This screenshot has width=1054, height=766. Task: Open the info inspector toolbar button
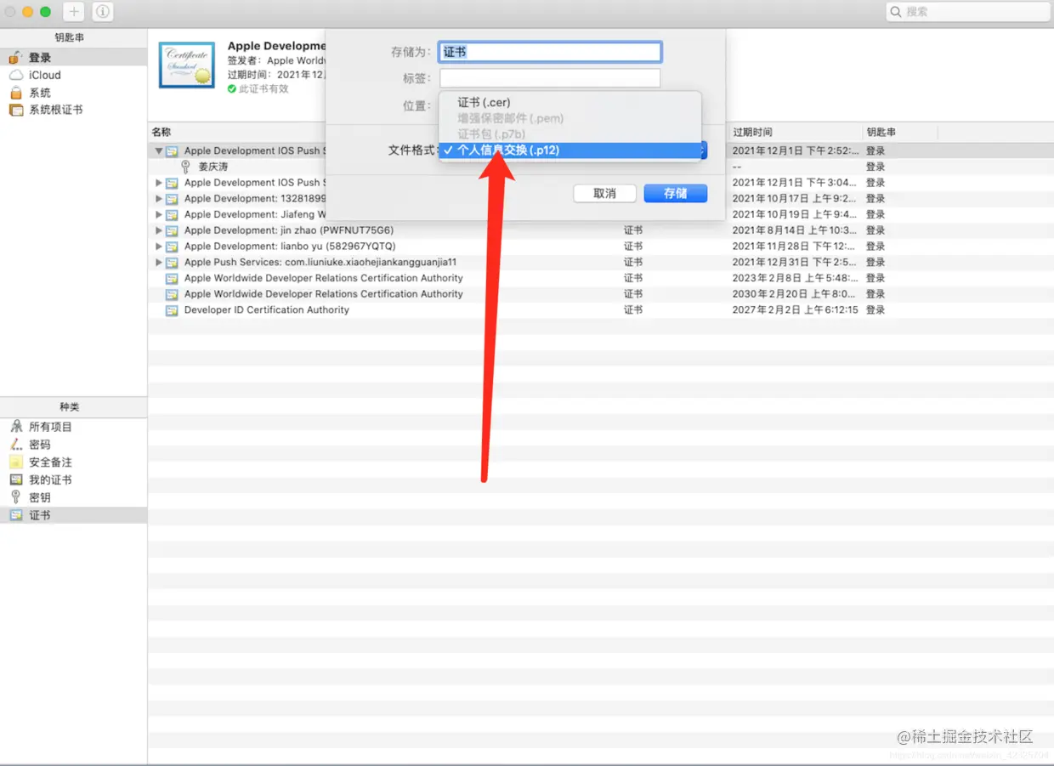(x=102, y=12)
